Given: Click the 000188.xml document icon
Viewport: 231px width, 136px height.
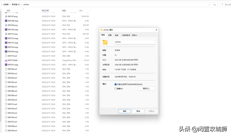Looking at the screenshot, I should point(6,91).
